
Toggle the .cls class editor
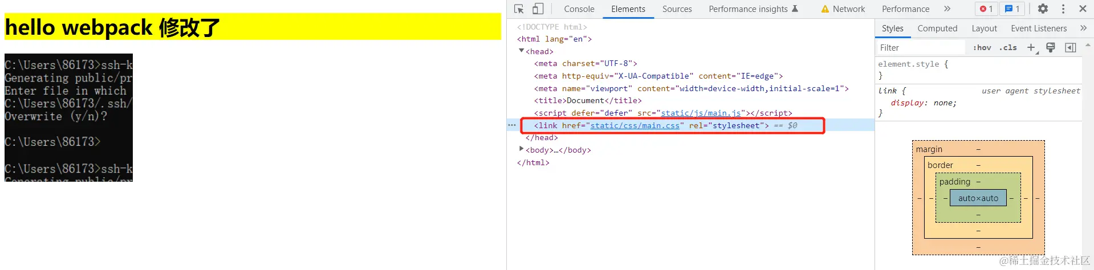(x=1008, y=48)
